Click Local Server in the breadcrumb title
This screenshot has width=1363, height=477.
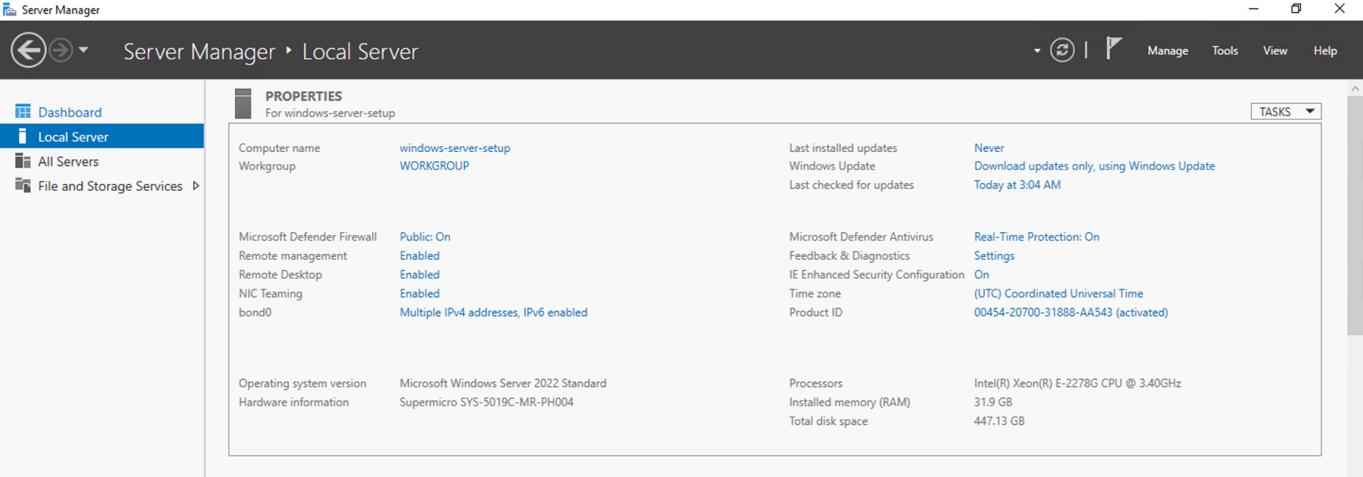(x=360, y=51)
